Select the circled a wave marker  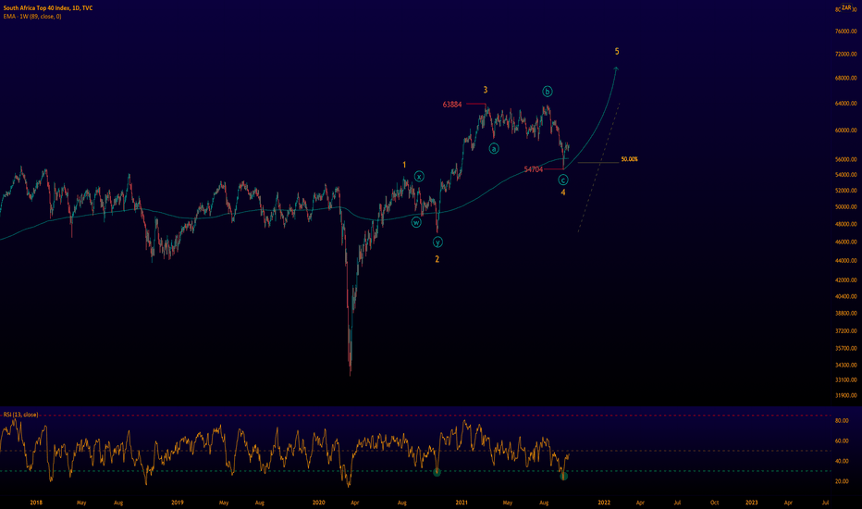pos(494,149)
